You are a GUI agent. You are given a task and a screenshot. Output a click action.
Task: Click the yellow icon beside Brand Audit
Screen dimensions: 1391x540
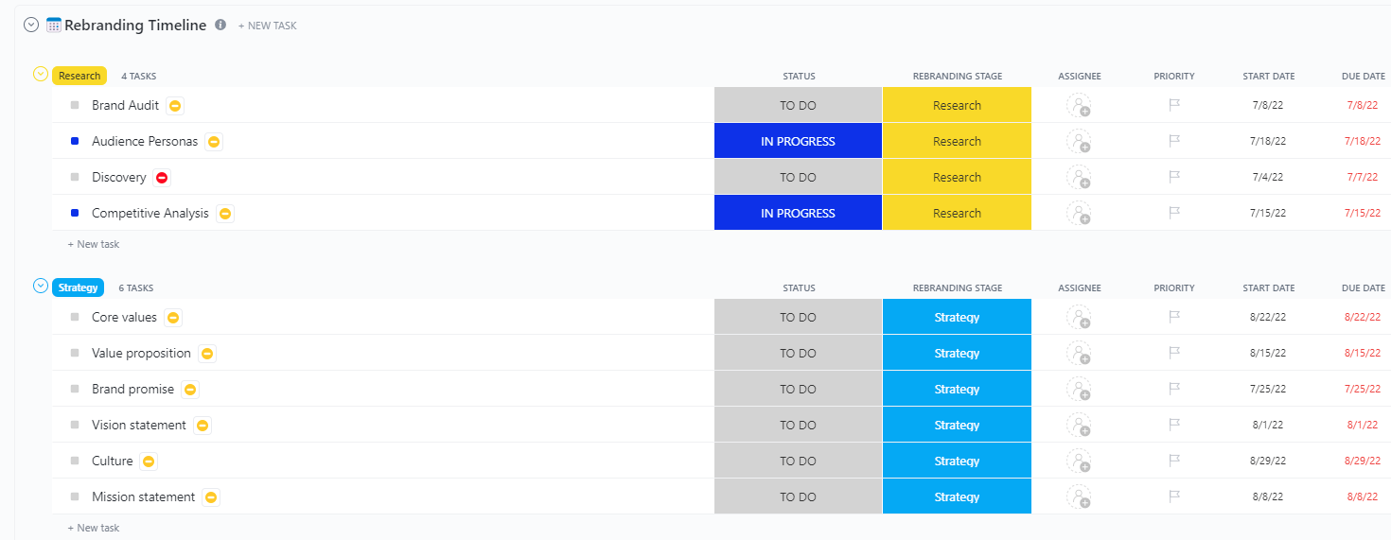coord(175,106)
